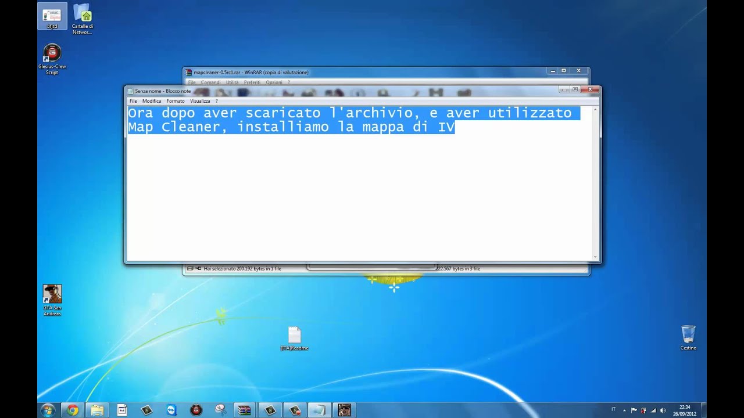Viewport: 744px width, 418px height.
Task: Click the Notepad scroll up arrow
Action: pyautogui.click(x=595, y=109)
